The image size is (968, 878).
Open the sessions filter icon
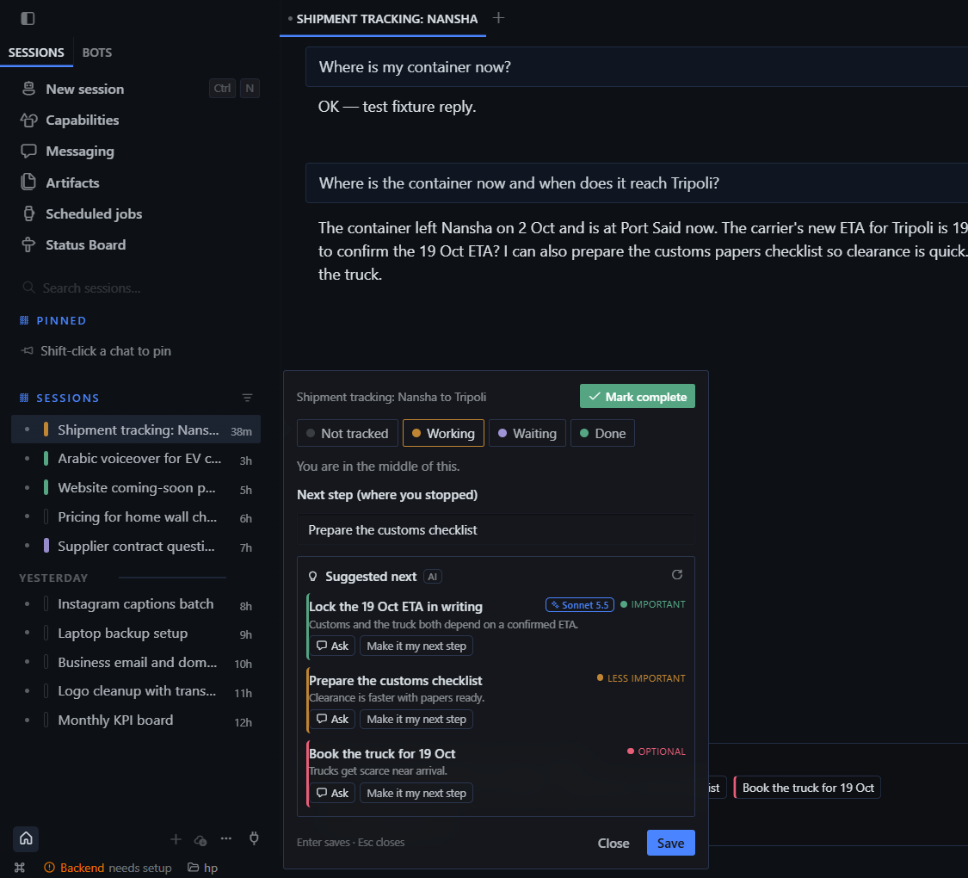(248, 398)
